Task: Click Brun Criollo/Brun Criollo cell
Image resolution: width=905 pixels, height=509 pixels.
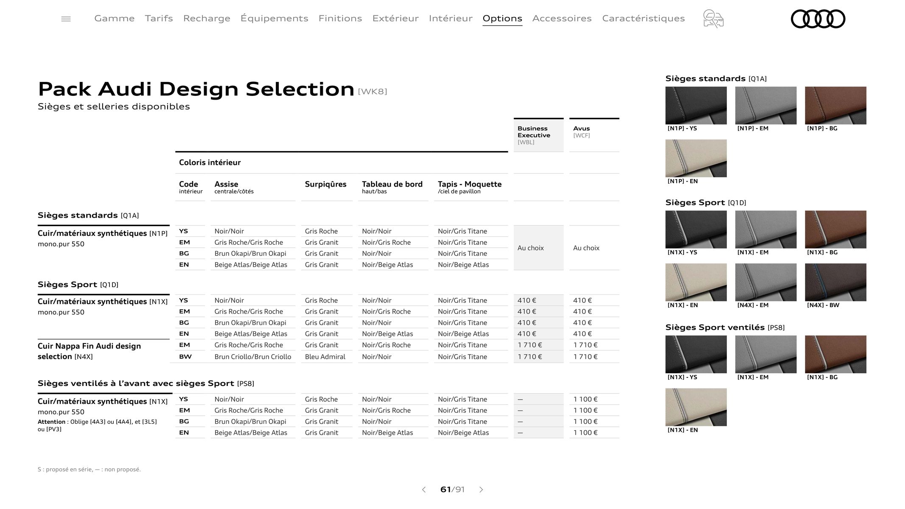Action: 253,357
